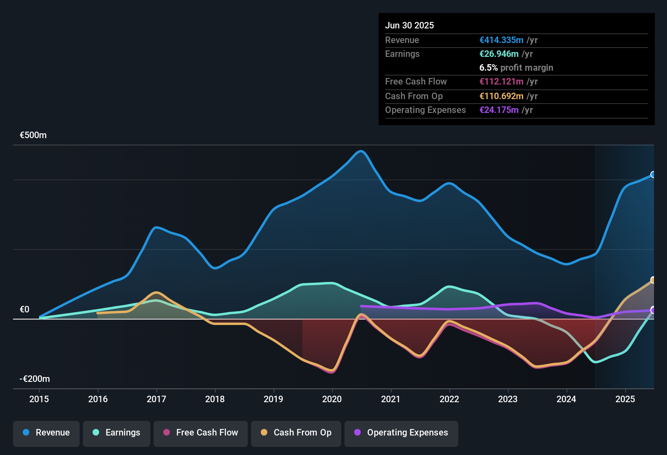This screenshot has width=667, height=455.
Task: Click the 6.5% profit margin row
Action: [516, 68]
